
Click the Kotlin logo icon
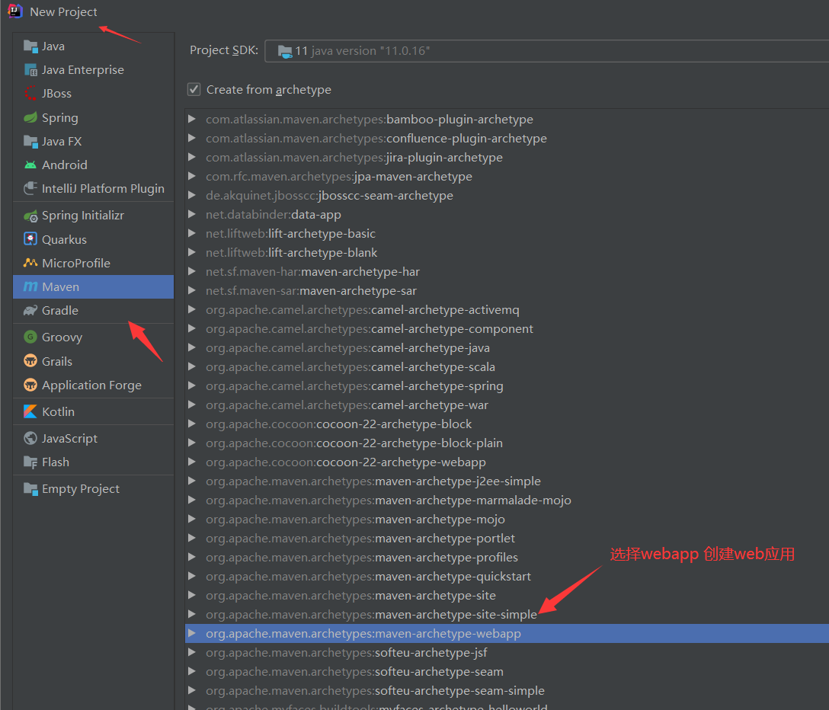click(x=30, y=411)
